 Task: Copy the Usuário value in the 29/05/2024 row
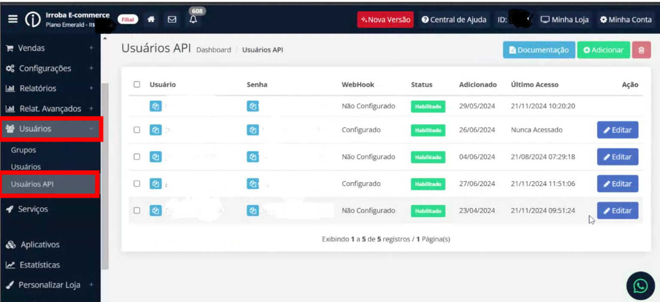click(x=156, y=107)
